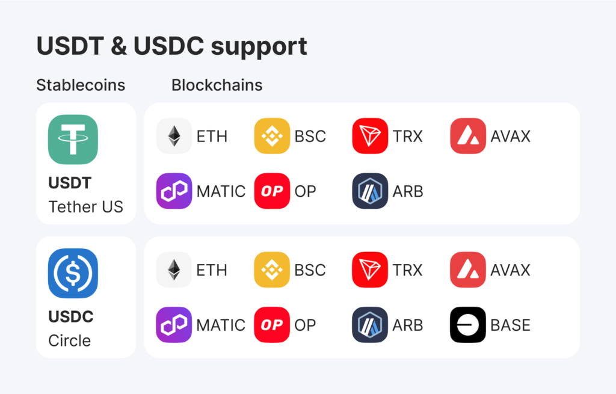Click the black BASE icon
616x394 pixels.
pyautogui.click(x=468, y=325)
